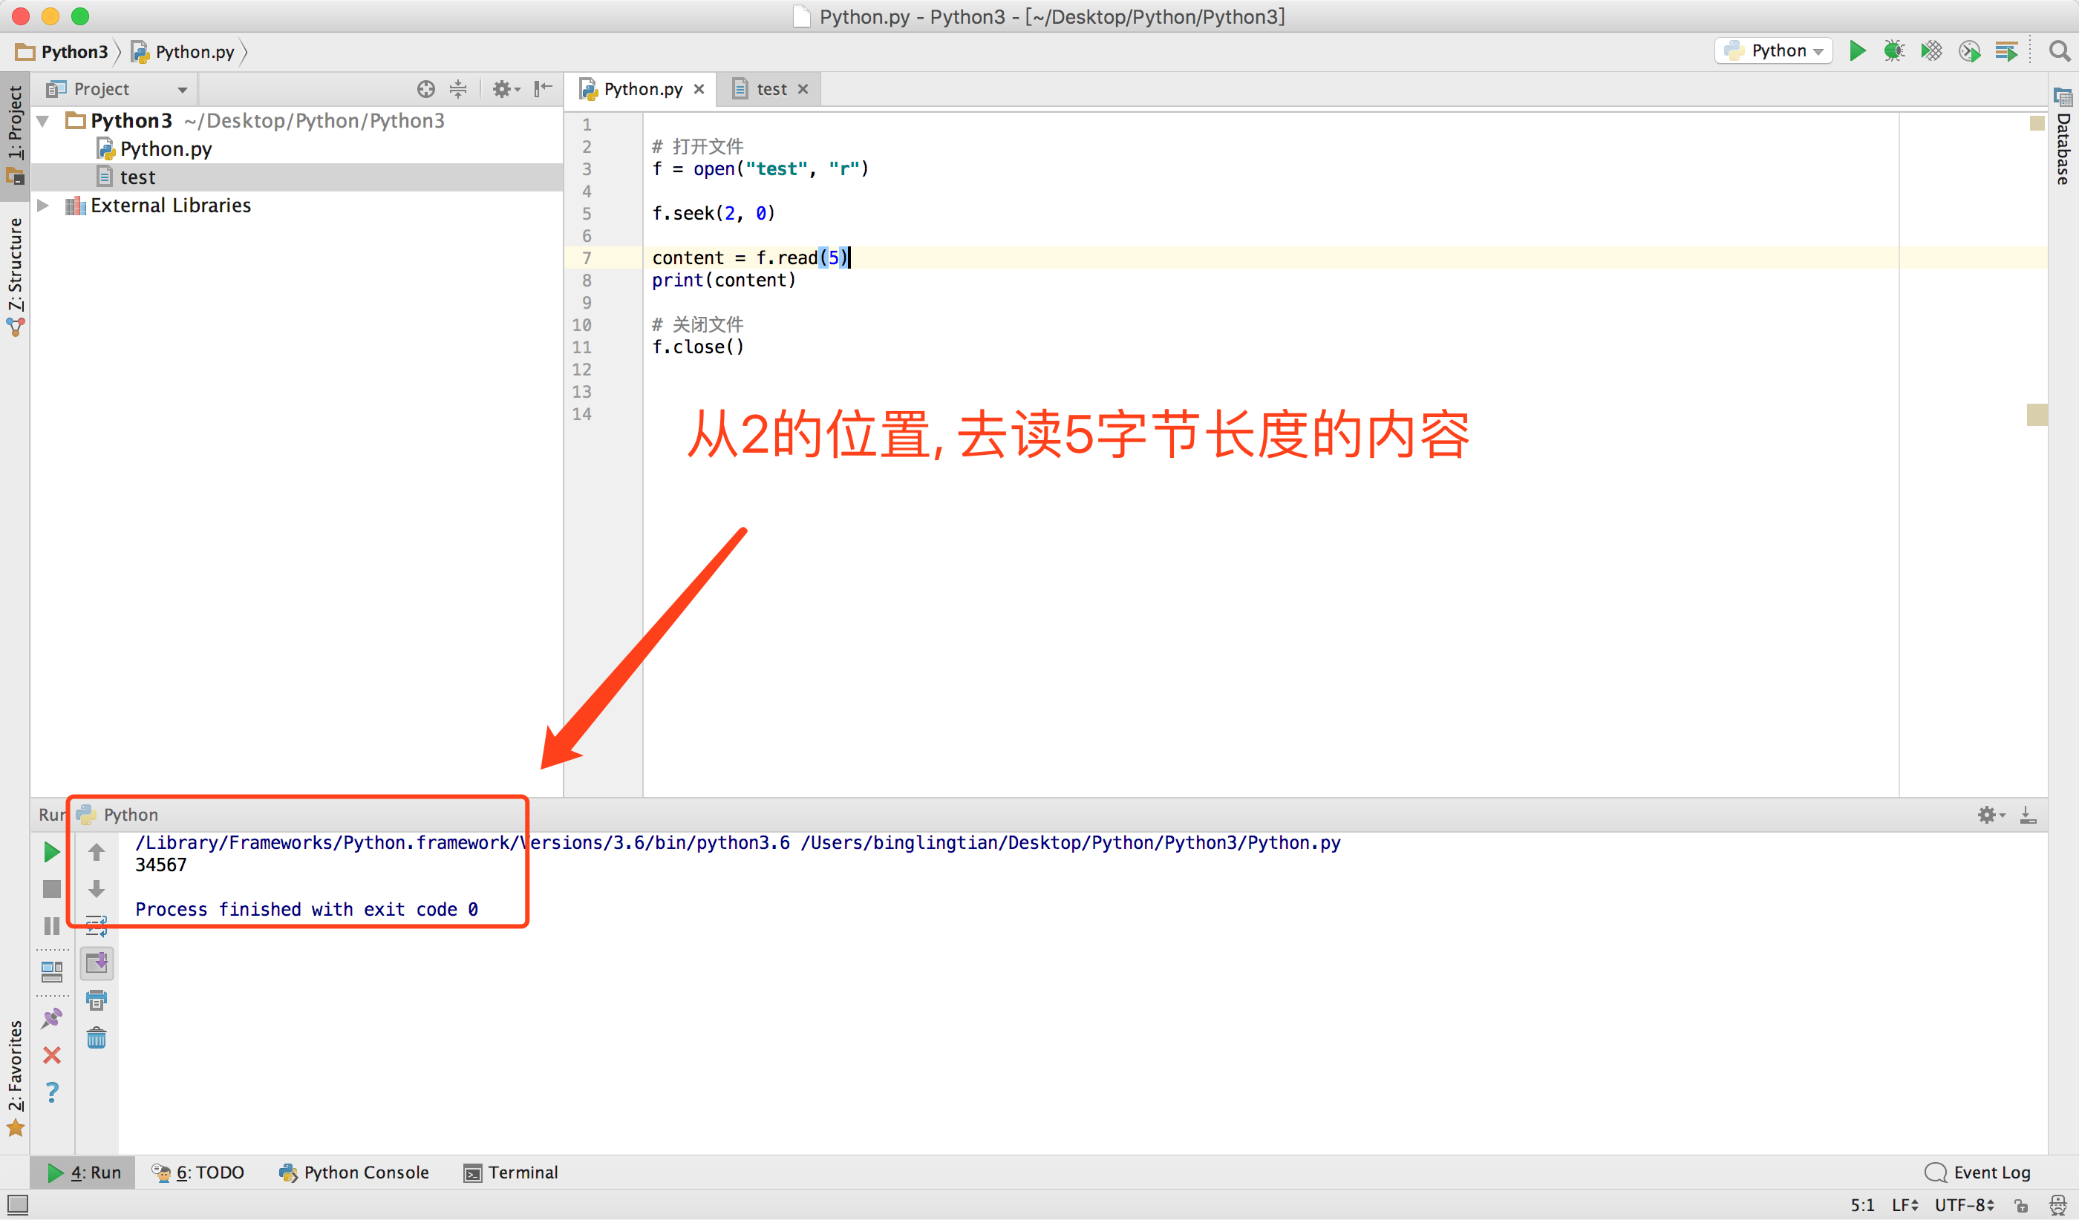Image resolution: width=2079 pixels, height=1220 pixels.
Task: Toggle scroll to end in console
Action: click(x=97, y=962)
